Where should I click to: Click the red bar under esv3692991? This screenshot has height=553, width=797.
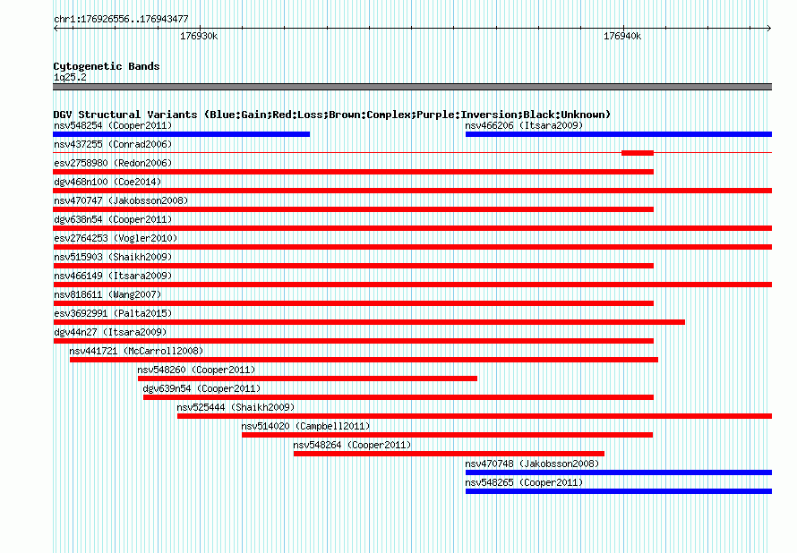pos(369,322)
